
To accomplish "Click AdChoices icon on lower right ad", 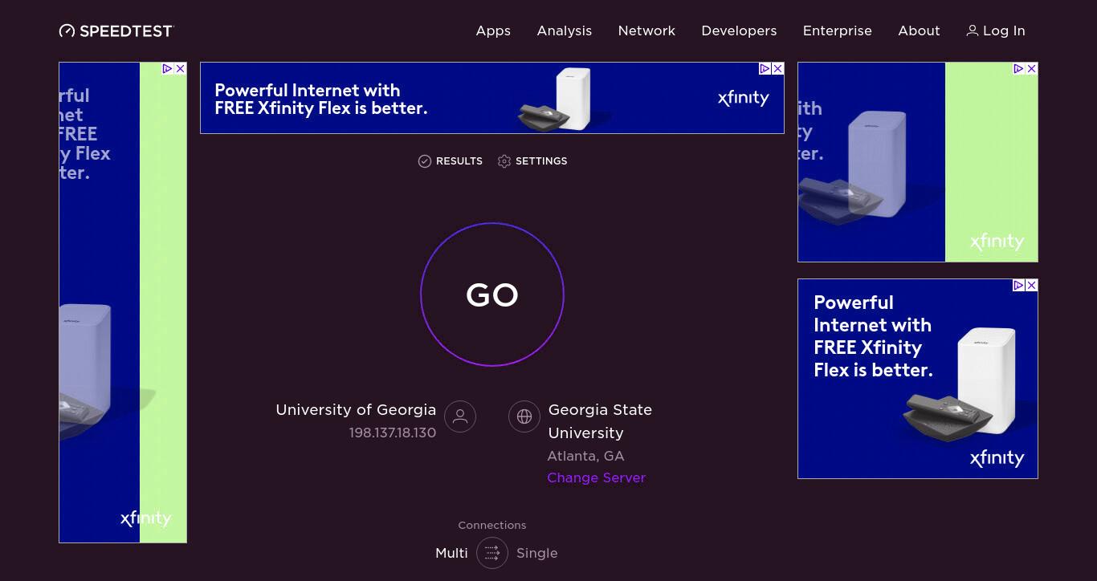I will click(x=1019, y=286).
